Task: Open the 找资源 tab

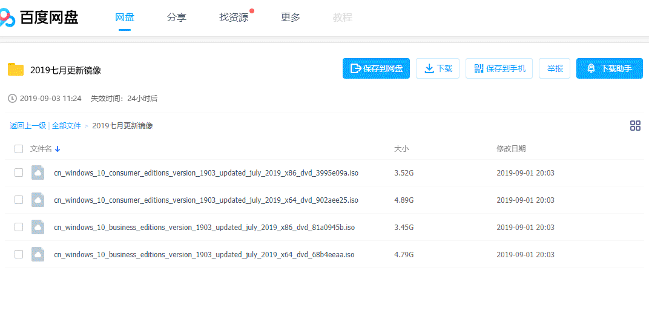Action: pyautogui.click(x=234, y=18)
